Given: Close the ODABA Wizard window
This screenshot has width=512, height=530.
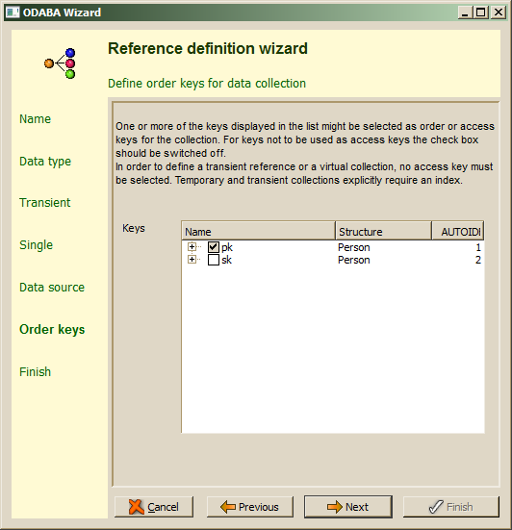Looking at the screenshot, I should (x=498, y=13).
